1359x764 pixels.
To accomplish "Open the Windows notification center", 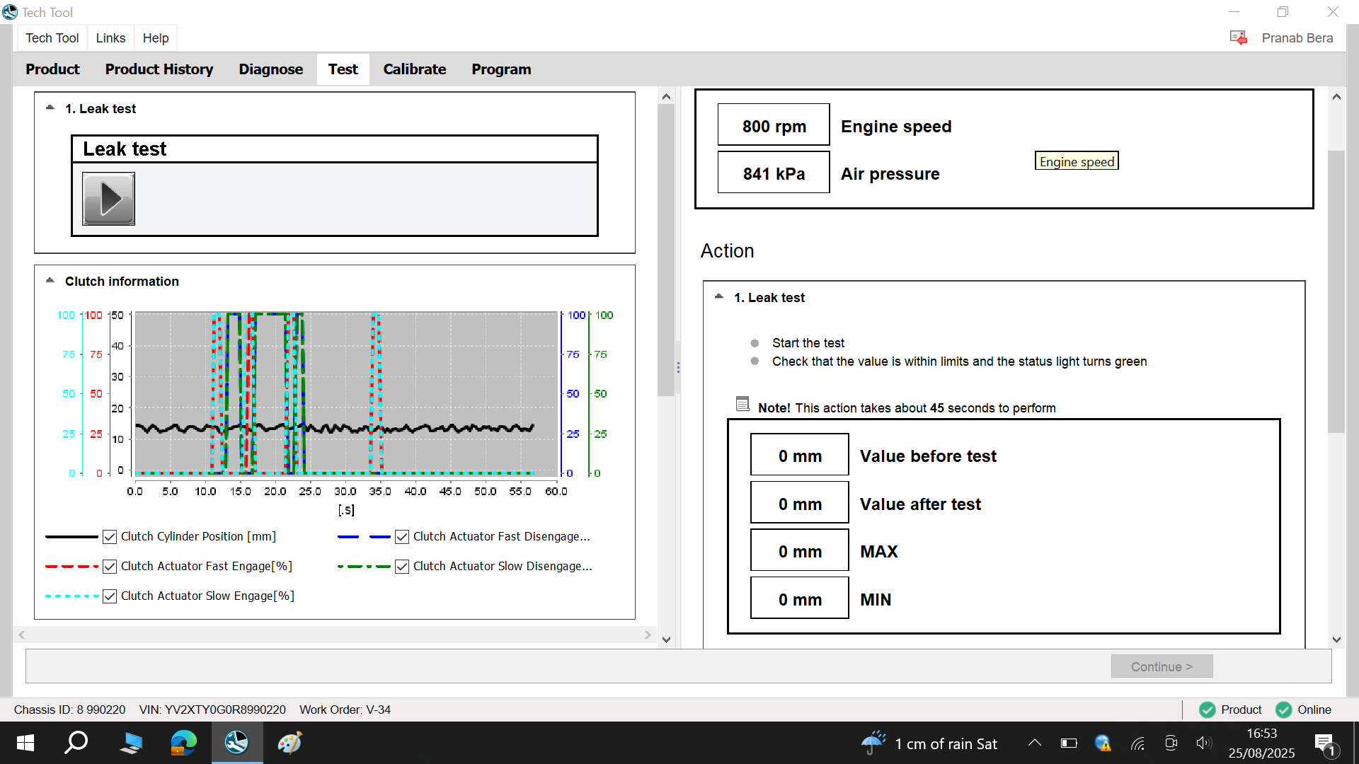I will [x=1324, y=744].
